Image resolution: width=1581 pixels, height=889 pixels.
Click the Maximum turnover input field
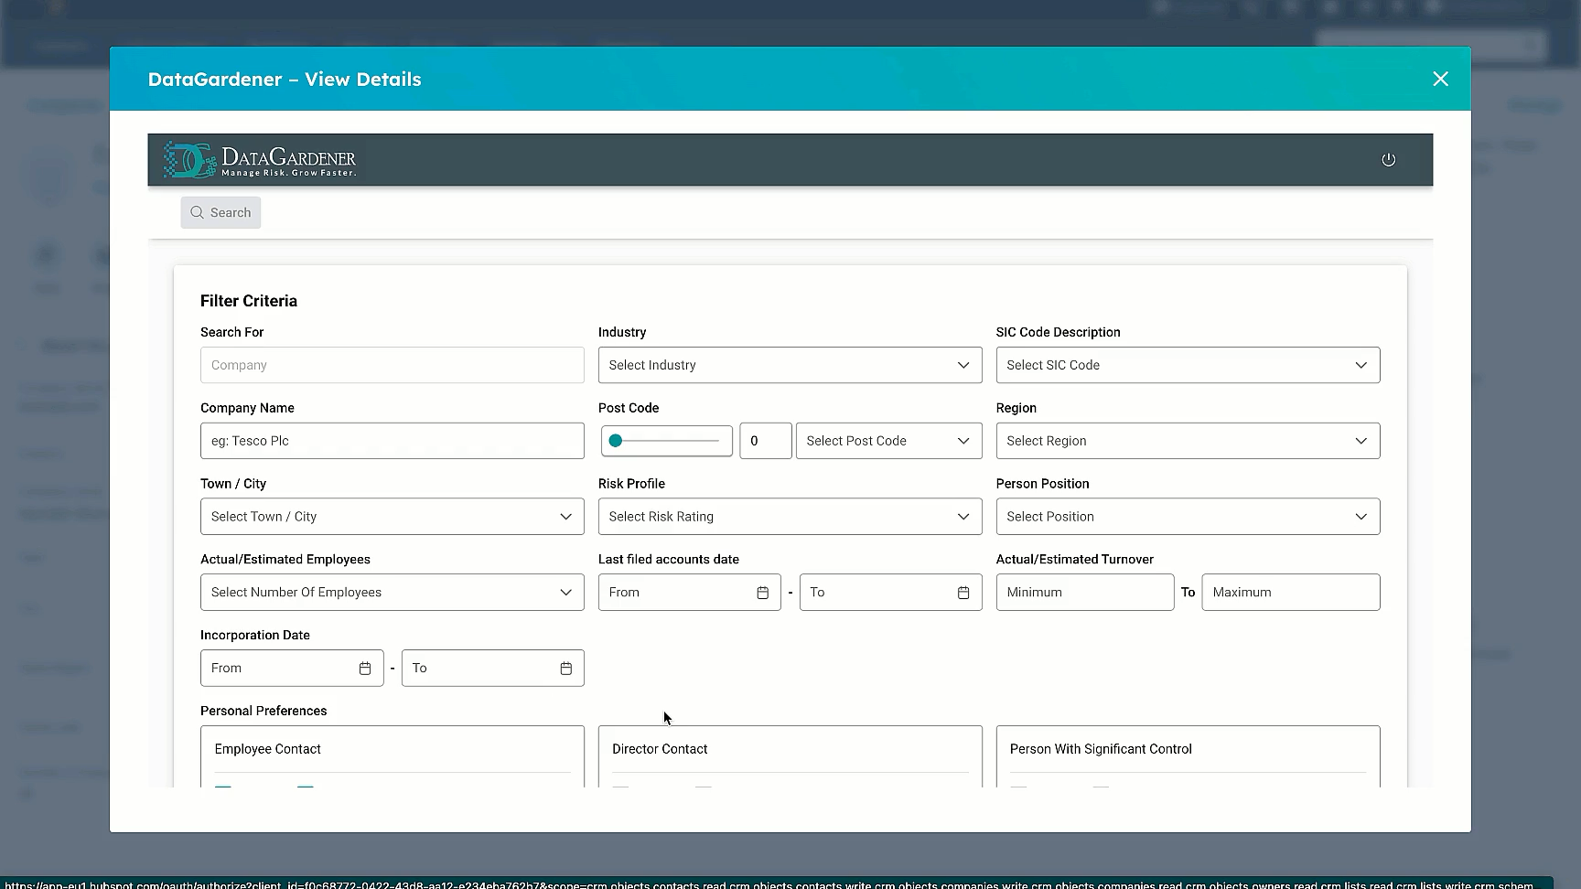point(1290,593)
